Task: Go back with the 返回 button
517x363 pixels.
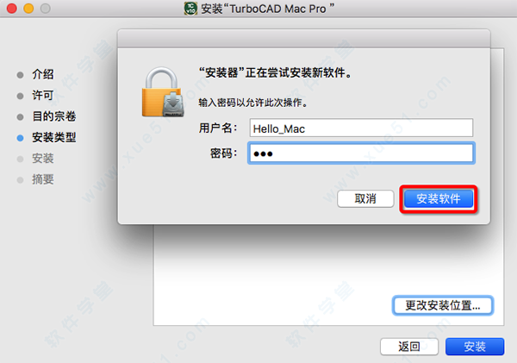Action: click(409, 347)
